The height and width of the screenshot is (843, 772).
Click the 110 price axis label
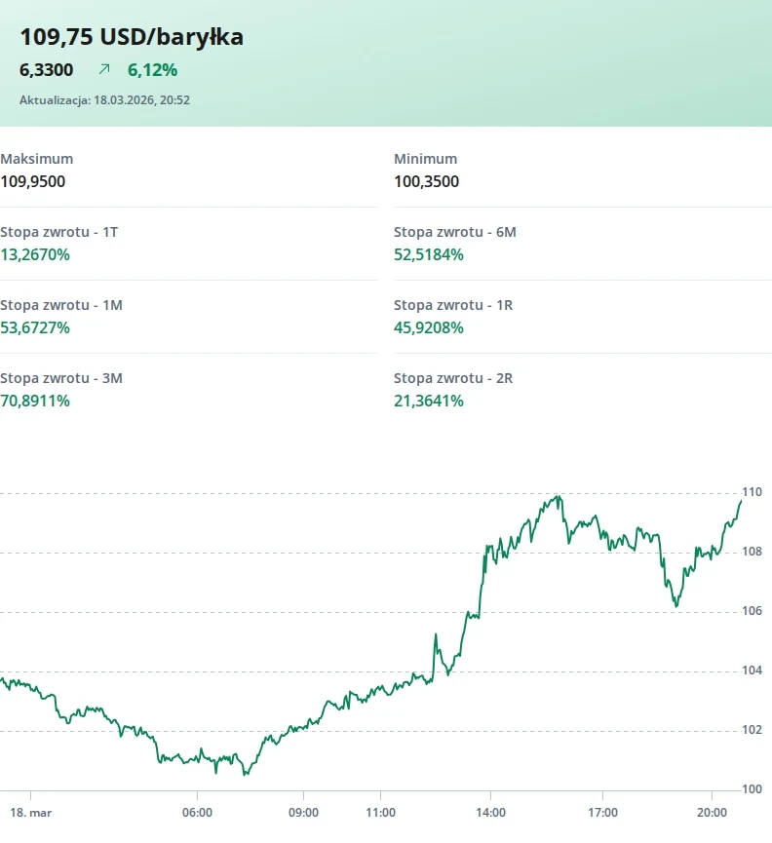click(752, 492)
